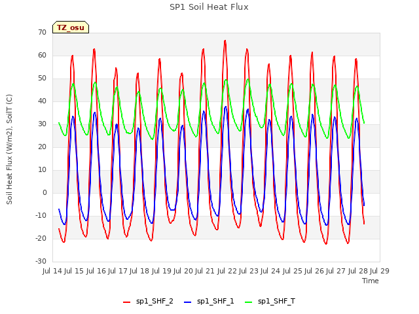Toggle the sp1_SHF_1 legend entry
The width and height of the screenshot is (419, 314).
pos(209,302)
